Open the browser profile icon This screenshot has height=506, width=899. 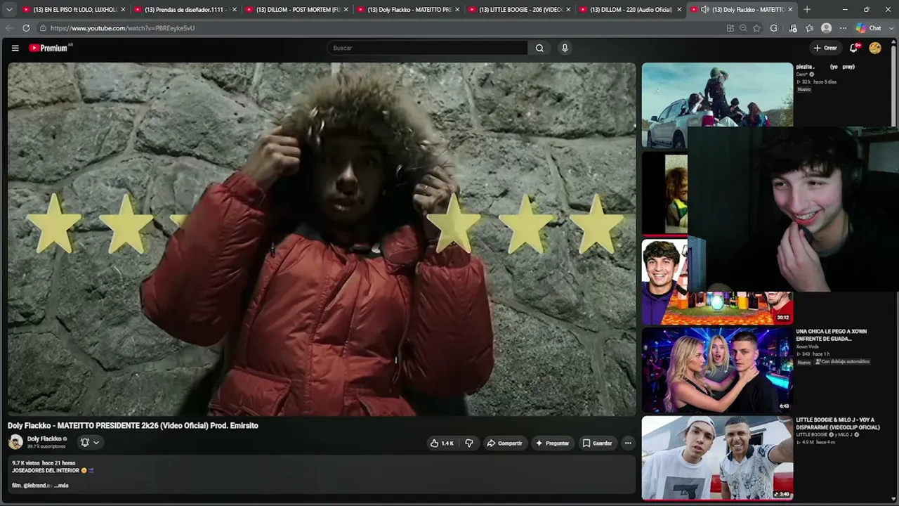click(826, 28)
